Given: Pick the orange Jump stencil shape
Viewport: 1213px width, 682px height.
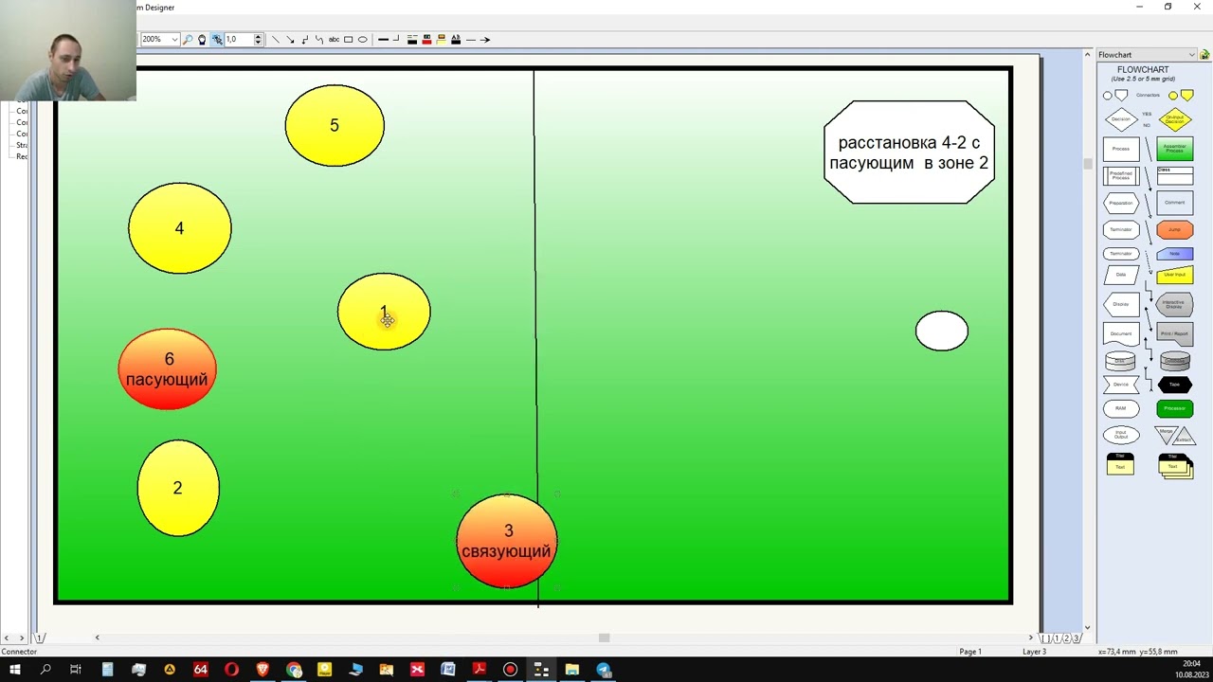Looking at the screenshot, I should click(x=1175, y=229).
